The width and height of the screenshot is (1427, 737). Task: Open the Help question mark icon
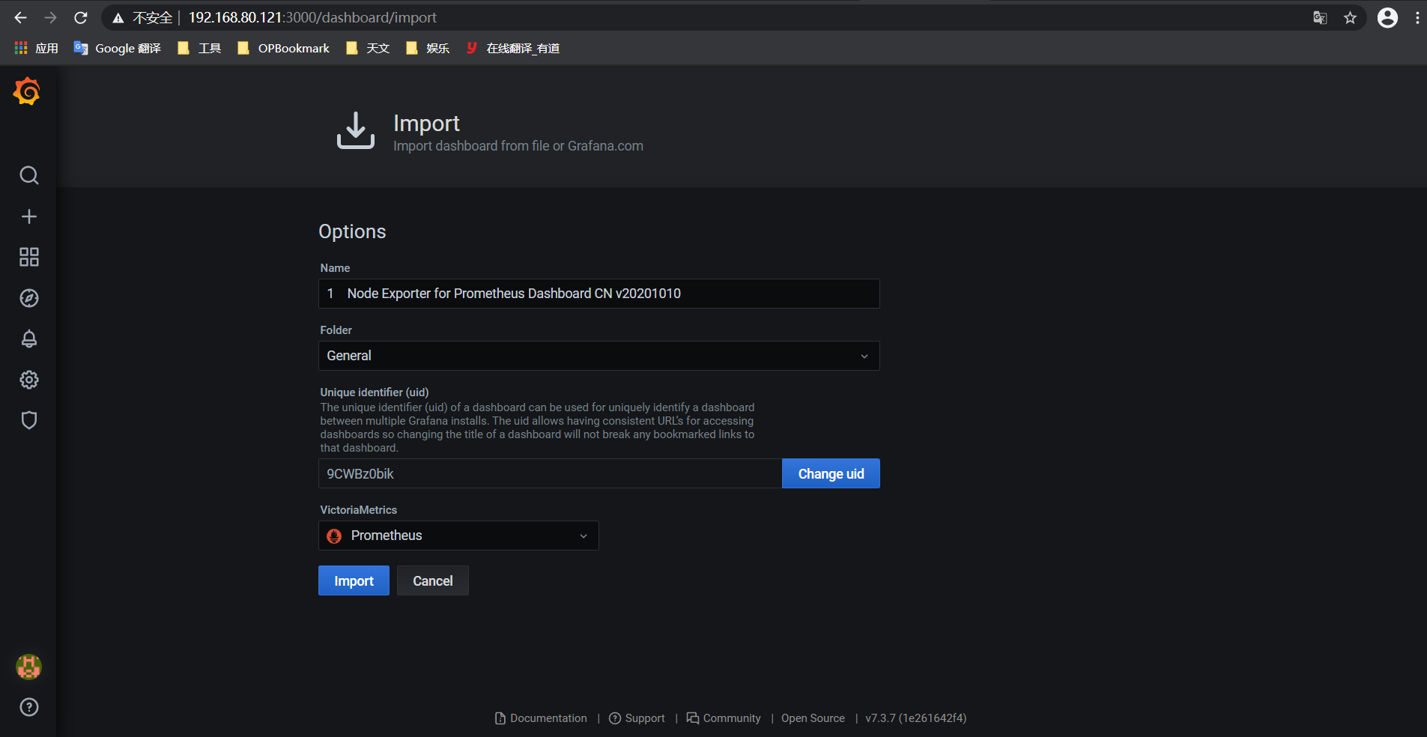point(28,707)
